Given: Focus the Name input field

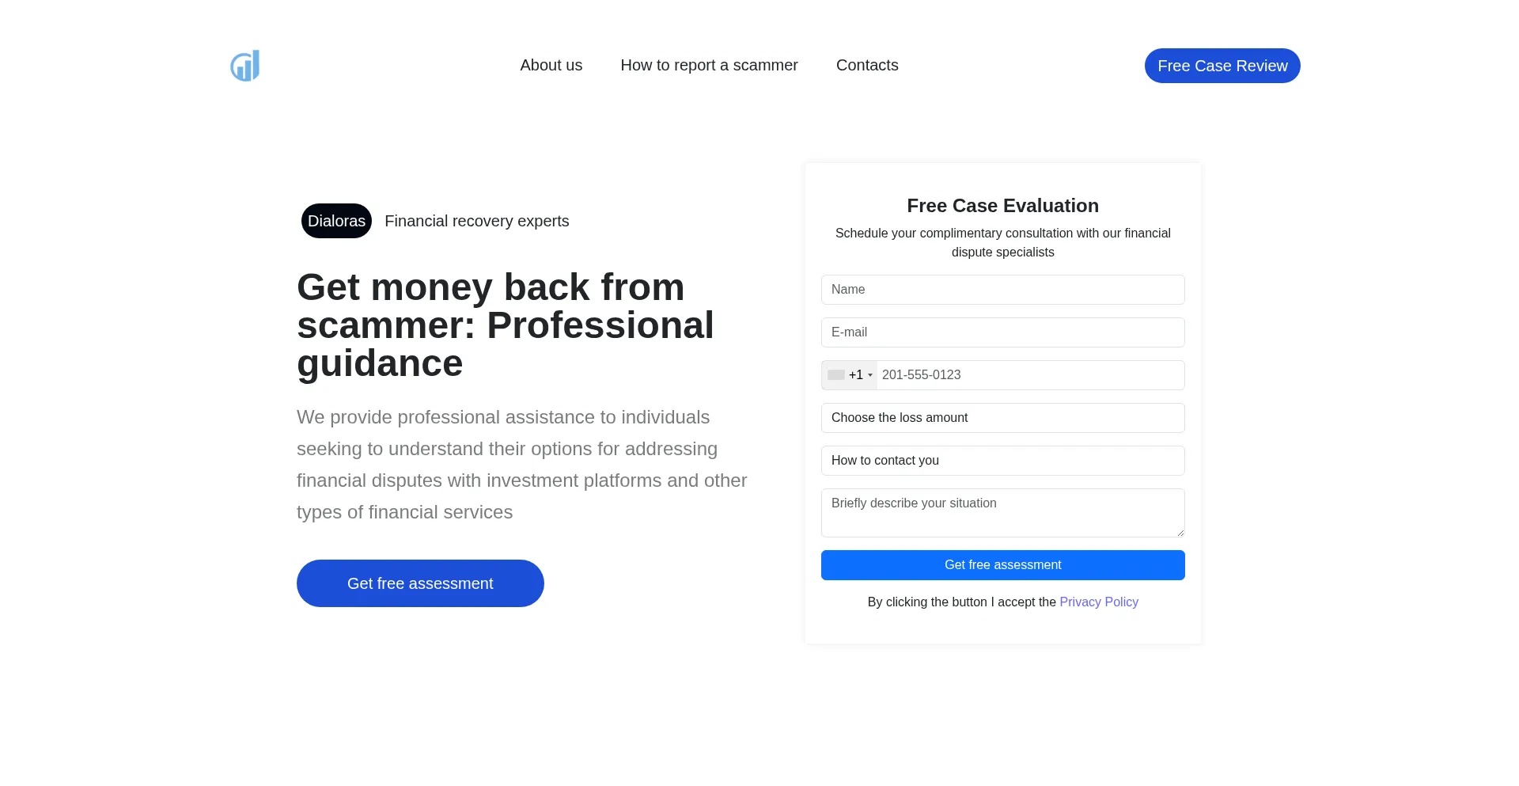Looking at the screenshot, I should [1002, 290].
